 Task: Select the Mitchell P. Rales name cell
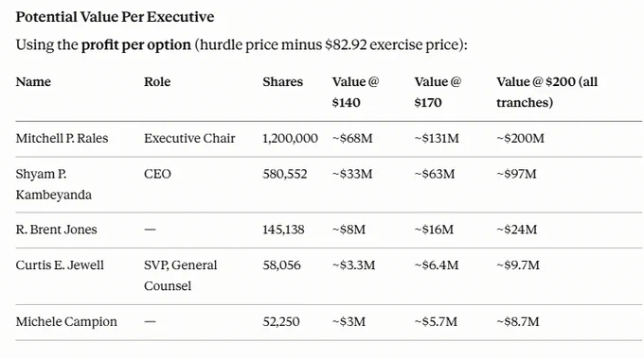click(x=62, y=138)
